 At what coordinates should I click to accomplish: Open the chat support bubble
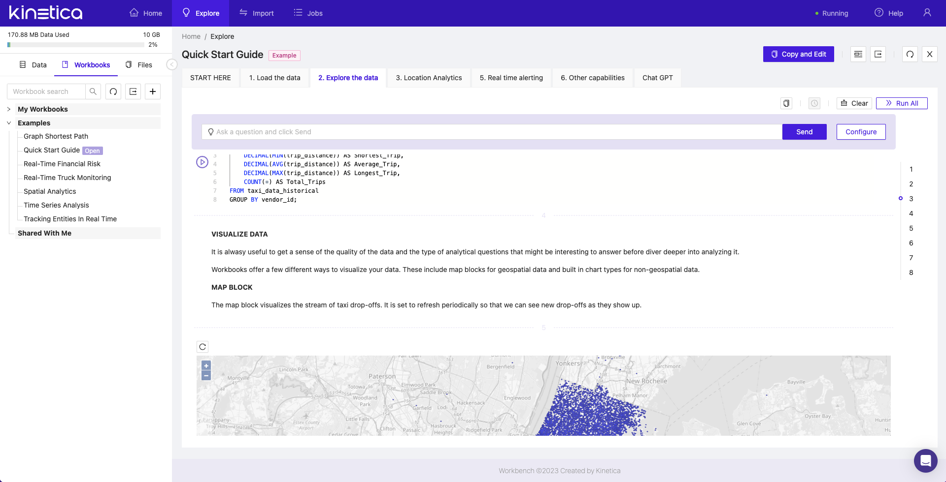click(x=925, y=461)
